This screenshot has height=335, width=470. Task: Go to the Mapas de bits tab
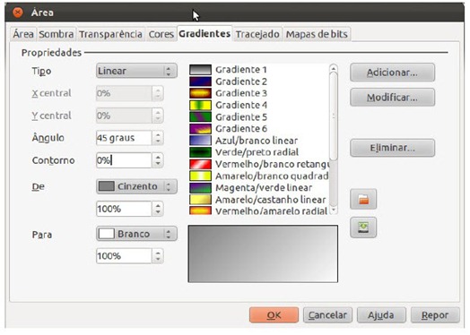click(317, 34)
